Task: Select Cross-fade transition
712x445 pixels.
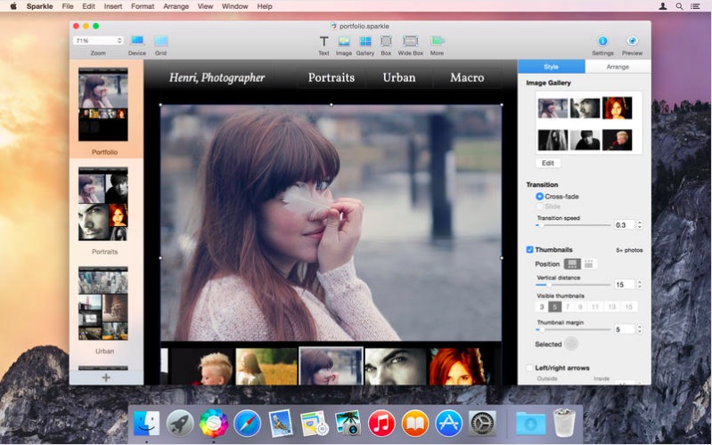Action: point(539,197)
